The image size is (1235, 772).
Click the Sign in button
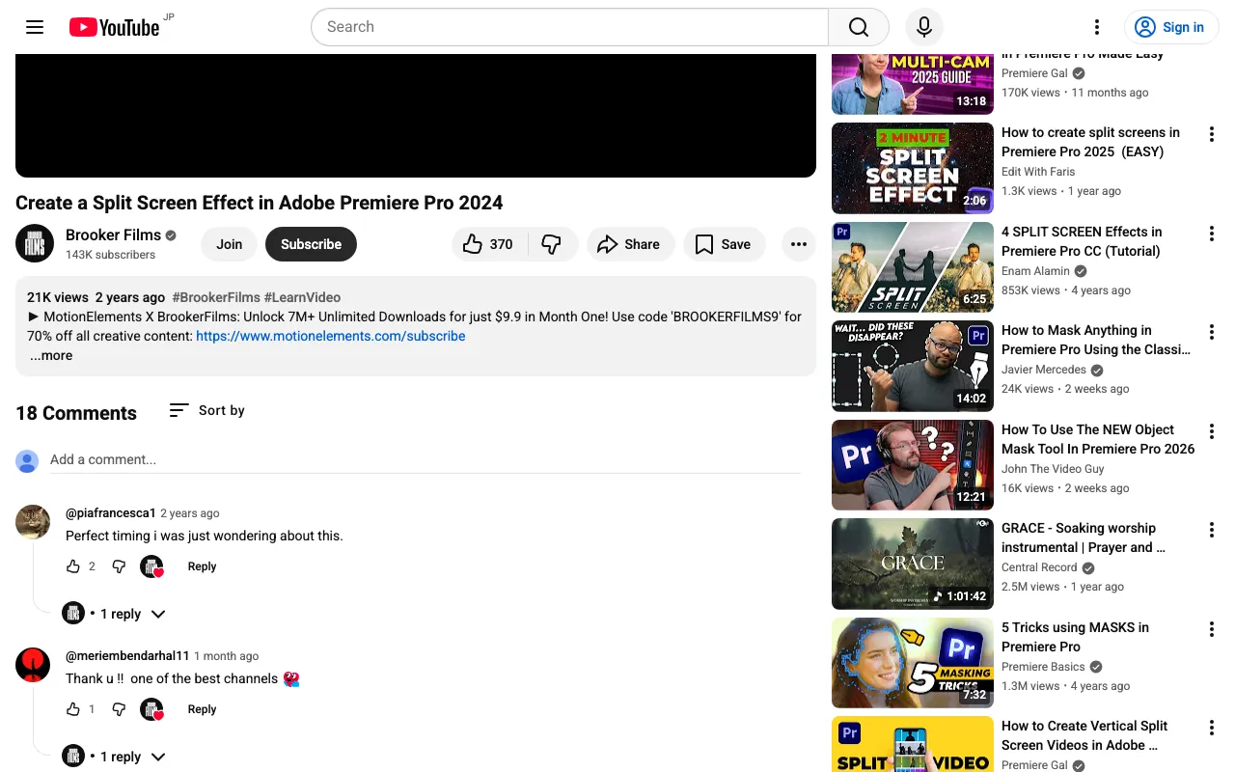point(1171,27)
